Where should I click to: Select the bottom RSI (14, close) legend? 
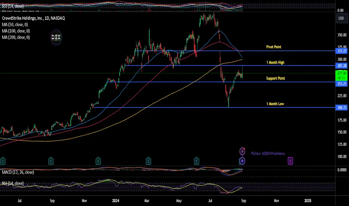click(x=13, y=183)
